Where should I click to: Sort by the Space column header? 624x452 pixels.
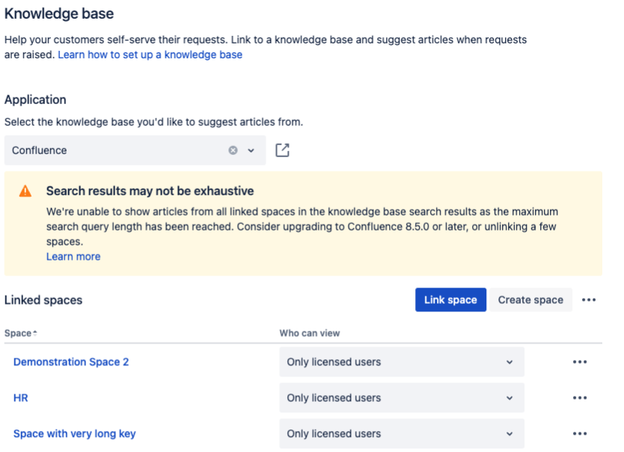coord(21,334)
